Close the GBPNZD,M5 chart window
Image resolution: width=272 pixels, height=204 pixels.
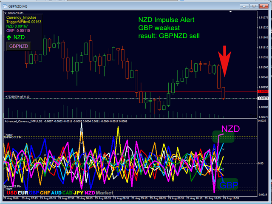point(264,6)
